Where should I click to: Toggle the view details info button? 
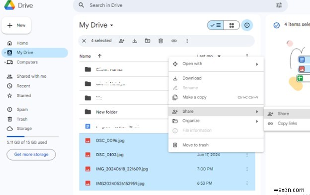pos(247,25)
